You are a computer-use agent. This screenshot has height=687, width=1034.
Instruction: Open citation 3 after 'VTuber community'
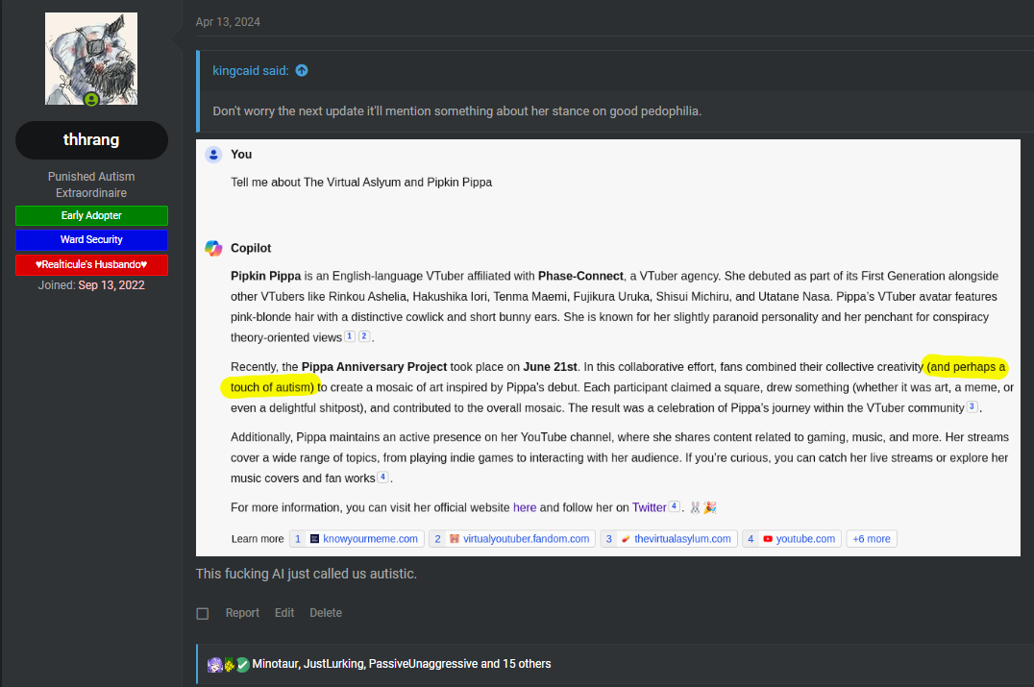pos(972,406)
